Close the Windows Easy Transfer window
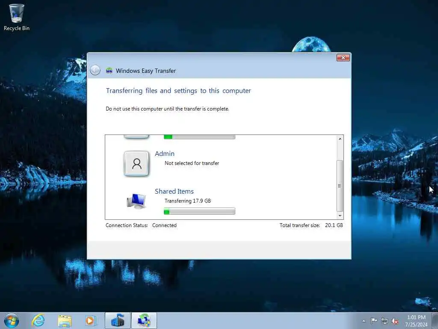This screenshot has height=329, width=438. pos(343,58)
